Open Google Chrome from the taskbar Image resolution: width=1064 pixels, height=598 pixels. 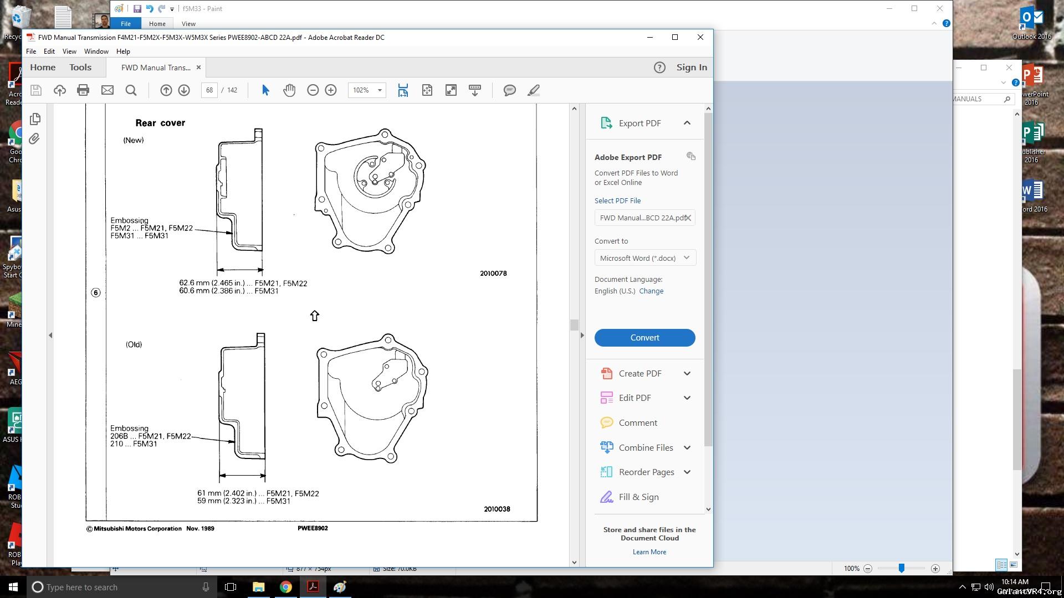[285, 587]
